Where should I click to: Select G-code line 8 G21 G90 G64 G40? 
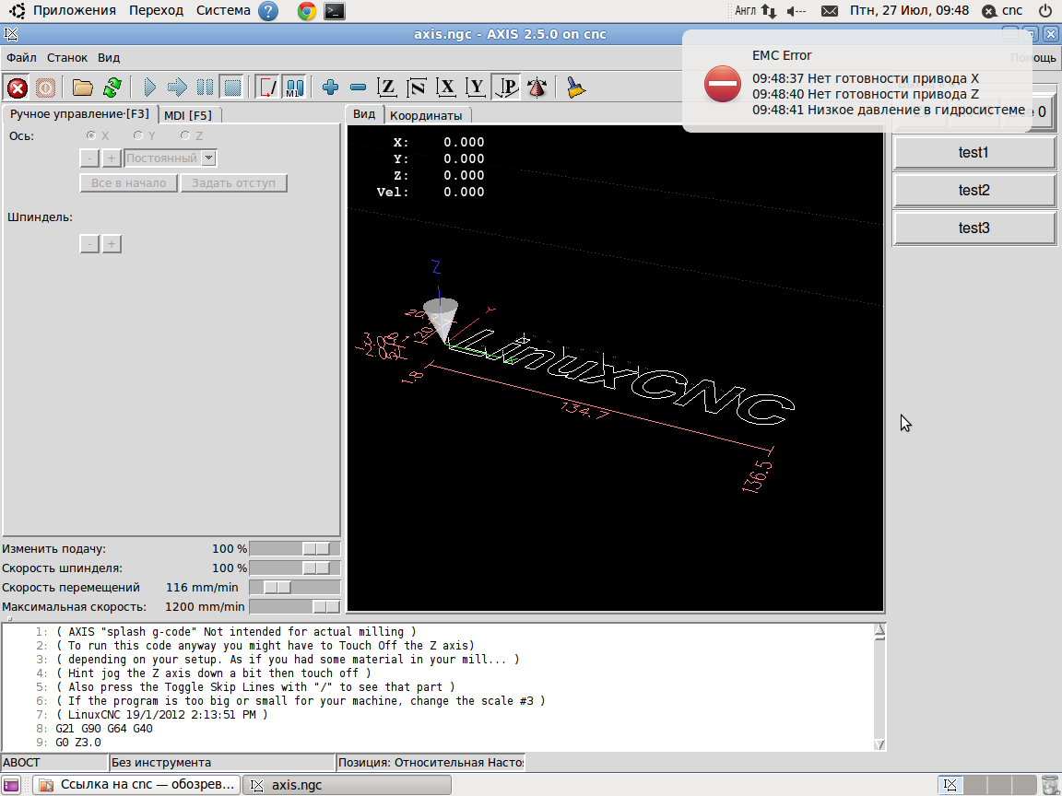(104, 729)
